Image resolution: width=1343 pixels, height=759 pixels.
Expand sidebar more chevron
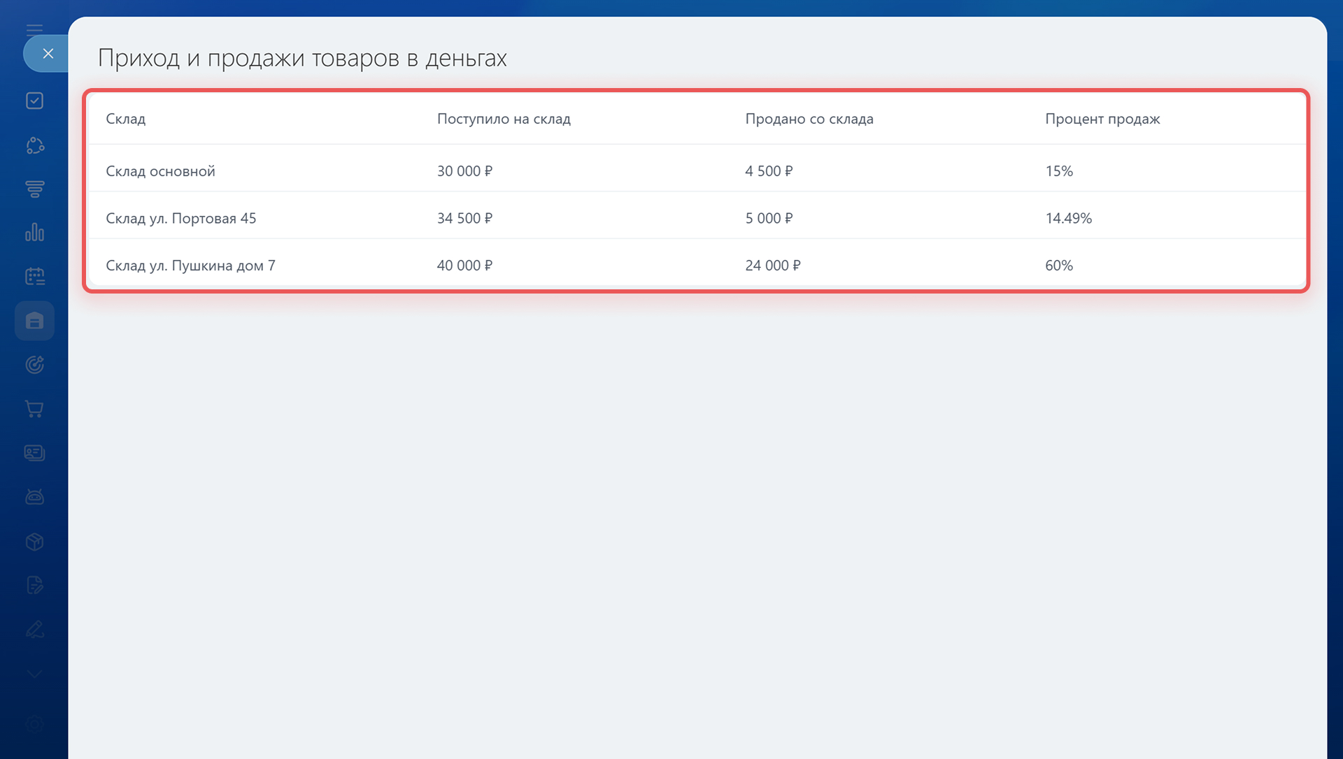[34, 674]
